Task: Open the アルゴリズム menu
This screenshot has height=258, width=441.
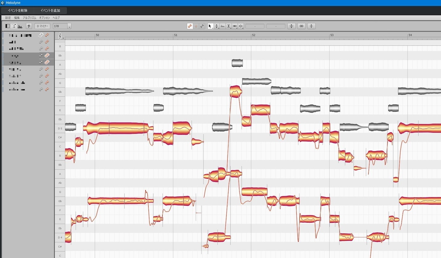Action: pos(30,18)
